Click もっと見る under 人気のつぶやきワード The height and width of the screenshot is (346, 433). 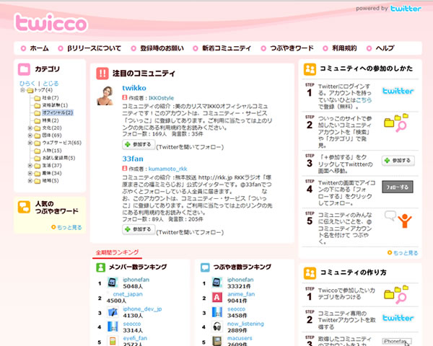pyautogui.click(x=66, y=227)
